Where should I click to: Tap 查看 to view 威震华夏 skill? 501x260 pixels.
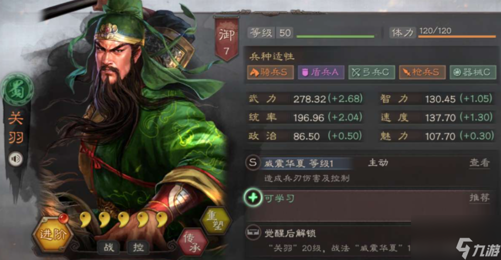tap(479, 162)
